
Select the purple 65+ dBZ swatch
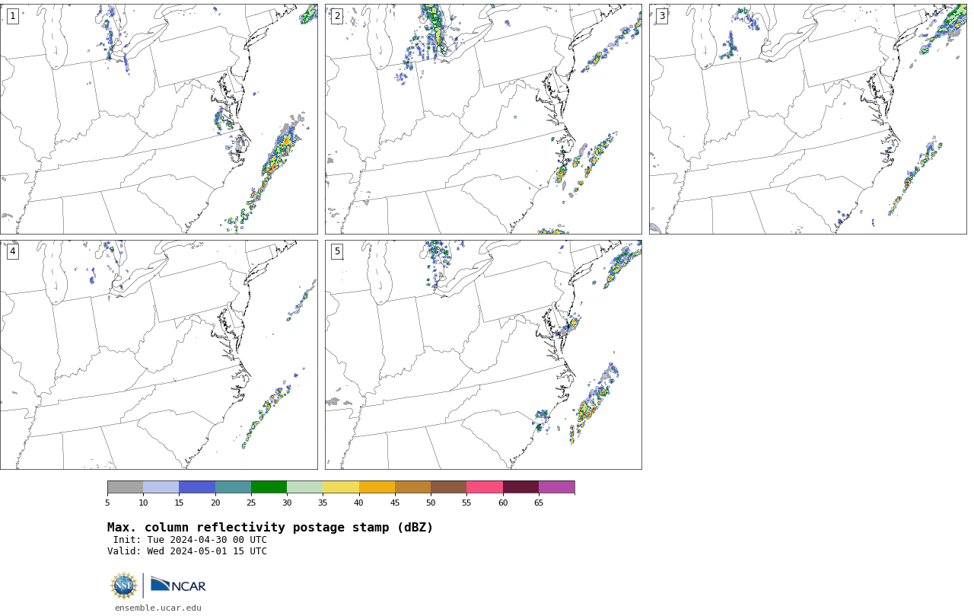click(x=556, y=487)
